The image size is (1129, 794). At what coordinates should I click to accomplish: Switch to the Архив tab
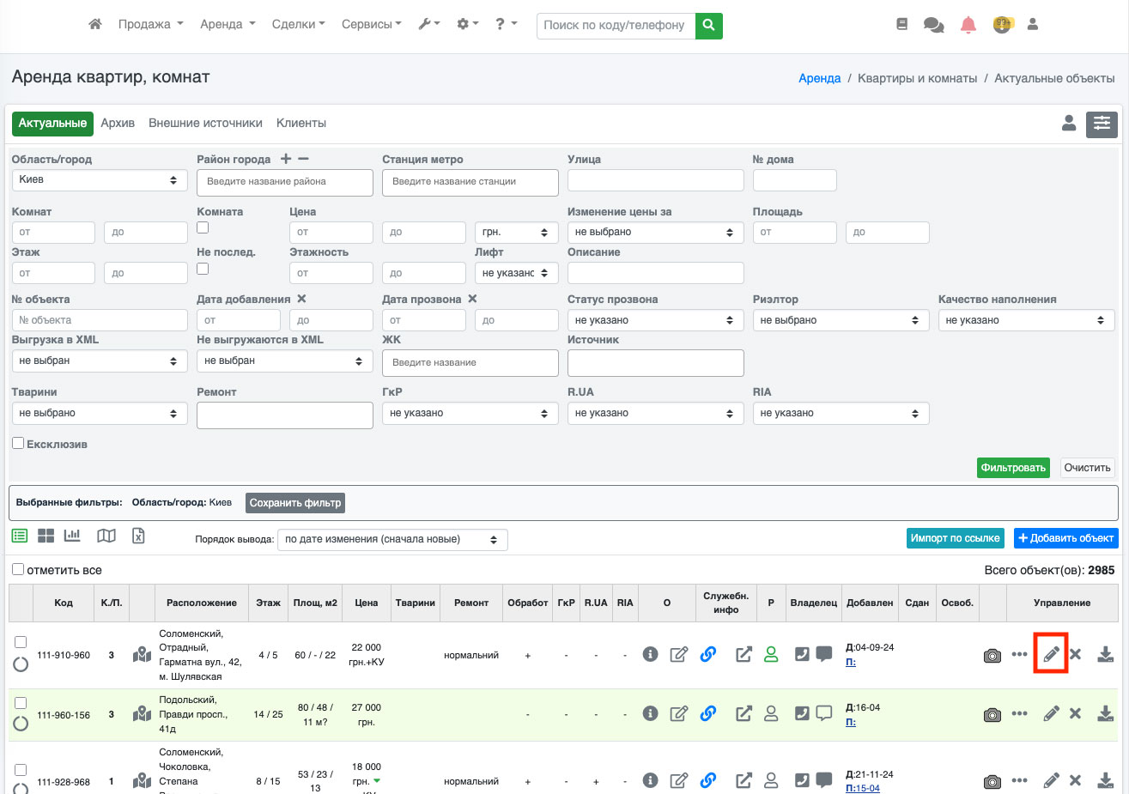(118, 124)
